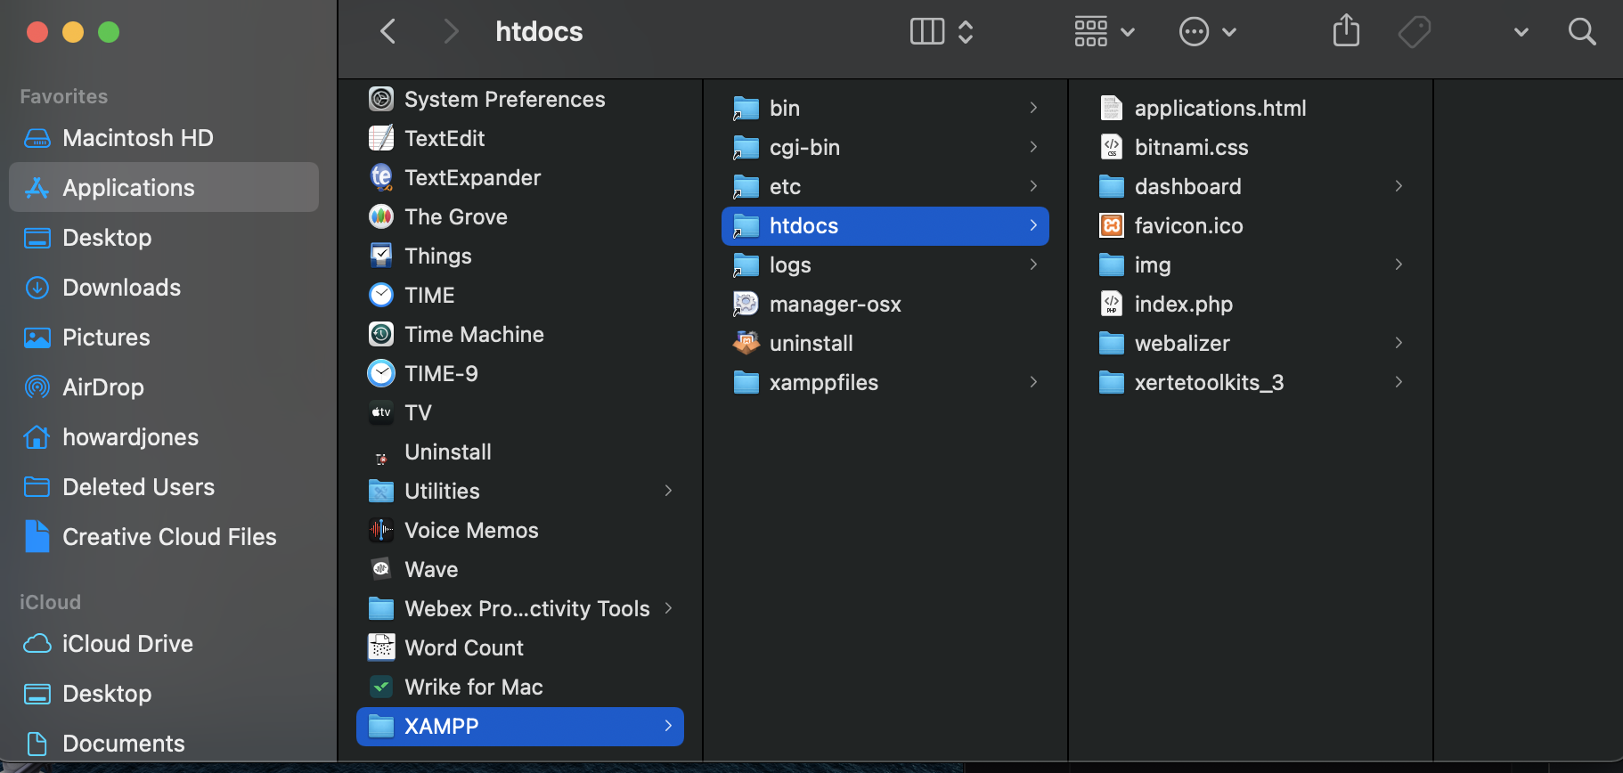This screenshot has height=773, width=1623.
Task: Open Downloads in the sidebar
Action: click(x=164, y=288)
